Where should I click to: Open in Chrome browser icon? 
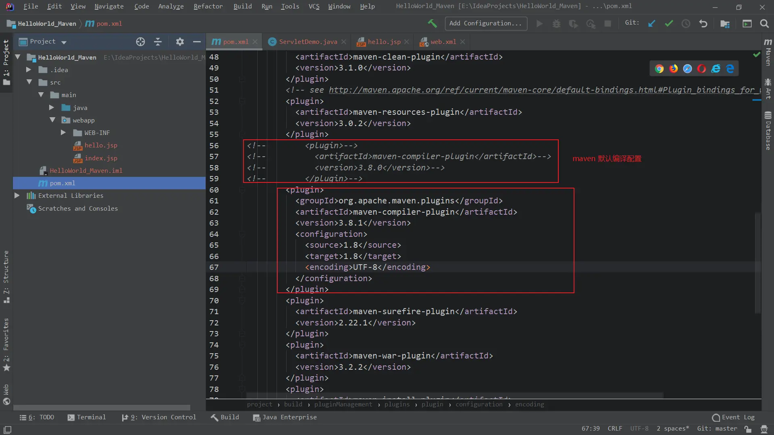[659, 69]
